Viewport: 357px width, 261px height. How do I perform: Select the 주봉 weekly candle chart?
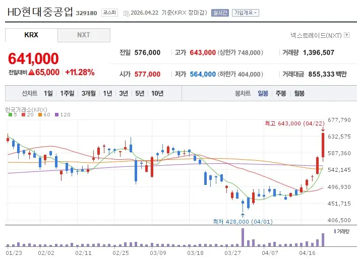coord(281,93)
